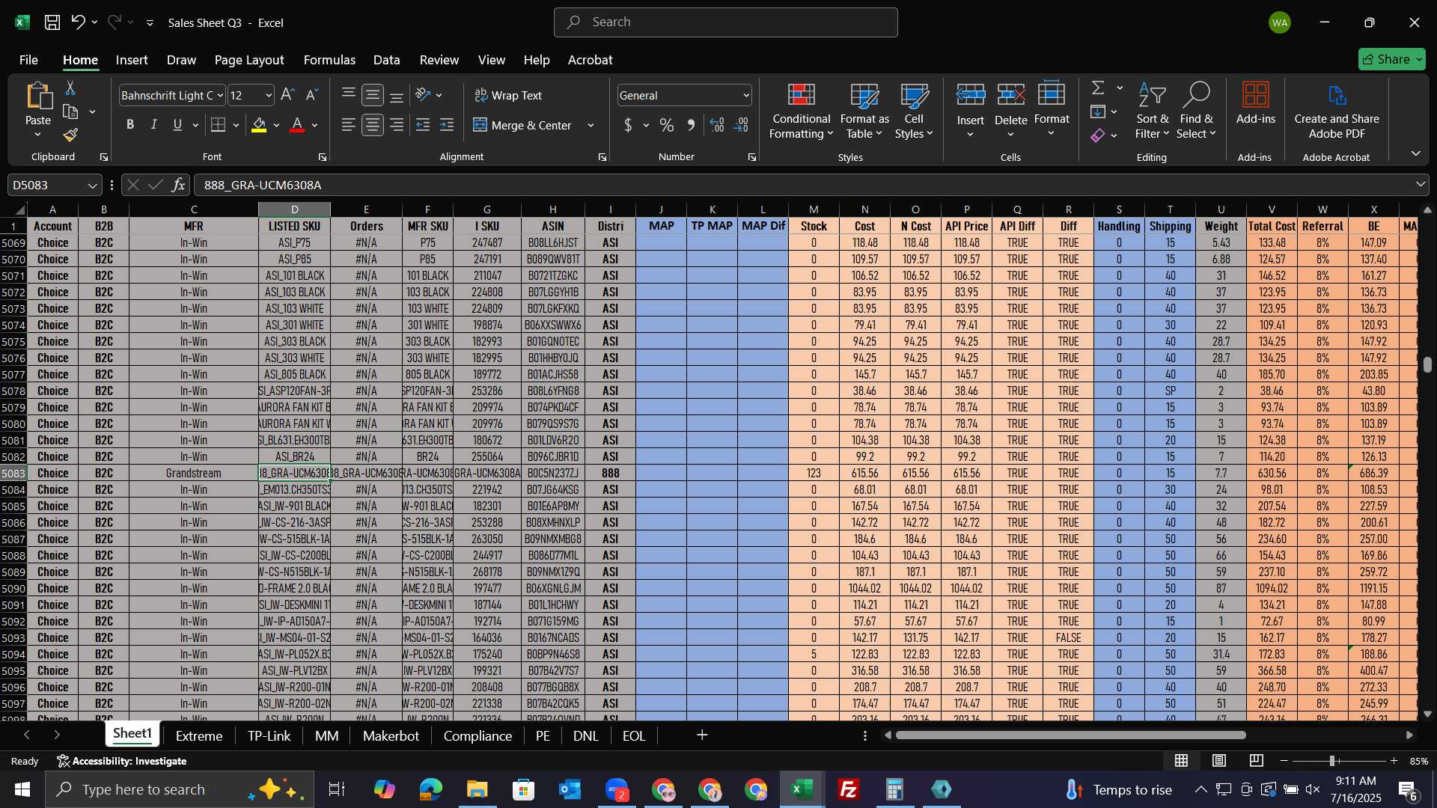Open Find & Select menu
Viewport: 1437px width, 808px height.
(1196, 111)
